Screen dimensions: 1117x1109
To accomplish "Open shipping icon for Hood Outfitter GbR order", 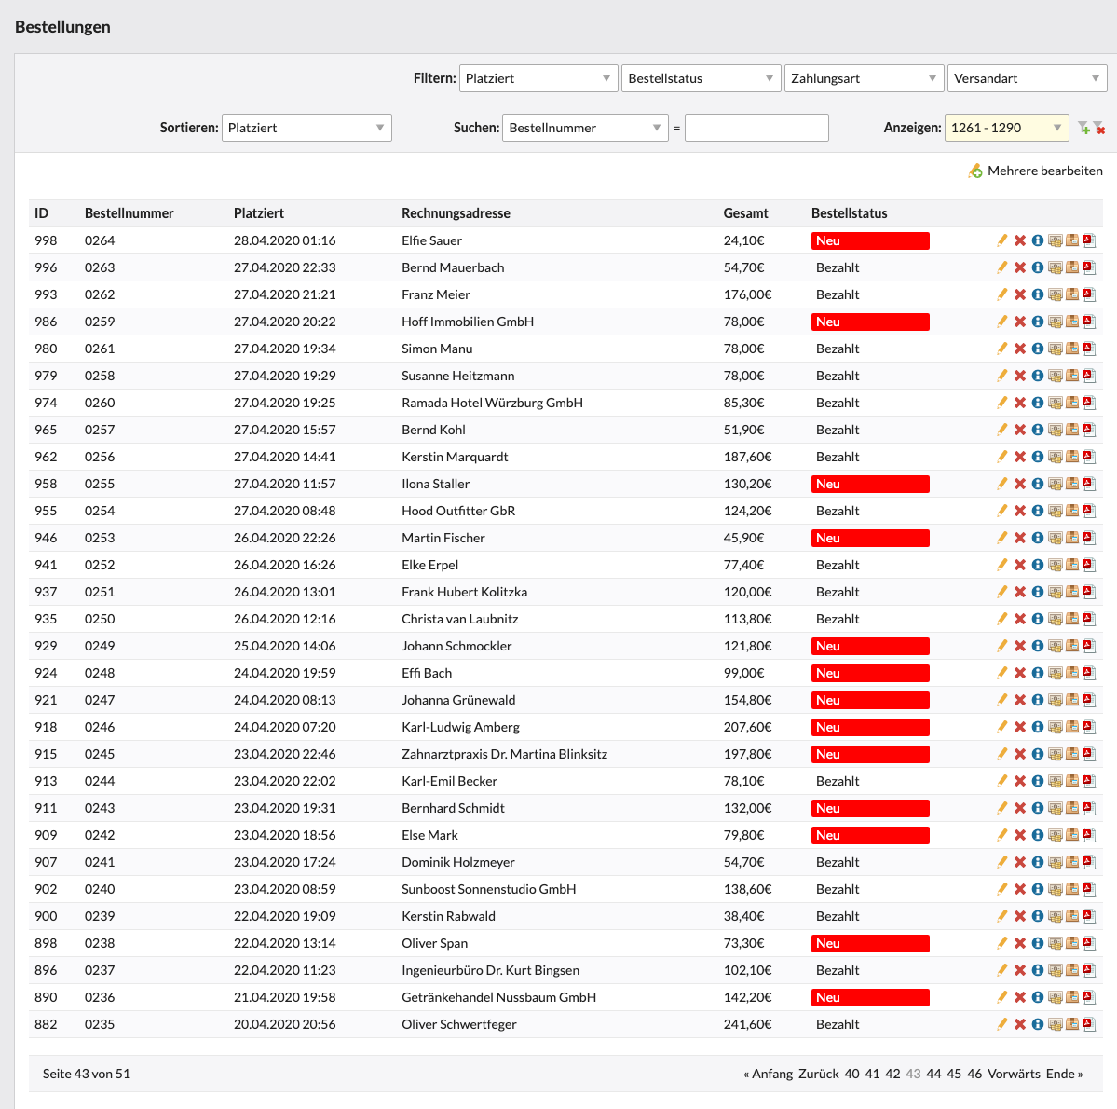I will click(x=1072, y=511).
